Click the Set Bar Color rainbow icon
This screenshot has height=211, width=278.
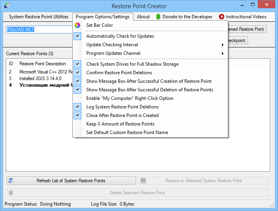(x=77, y=25)
